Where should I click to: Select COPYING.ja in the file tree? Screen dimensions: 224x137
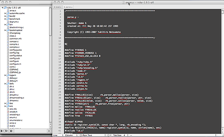15,72
